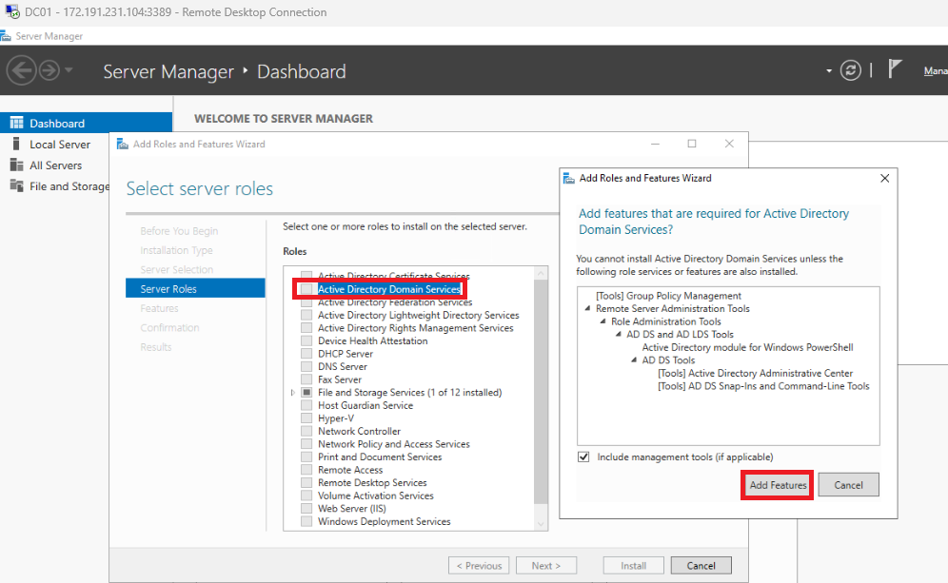The height and width of the screenshot is (583, 948).
Task: Check Active Directory Lightweight Directory Services
Action: pyautogui.click(x=306, y=315)
